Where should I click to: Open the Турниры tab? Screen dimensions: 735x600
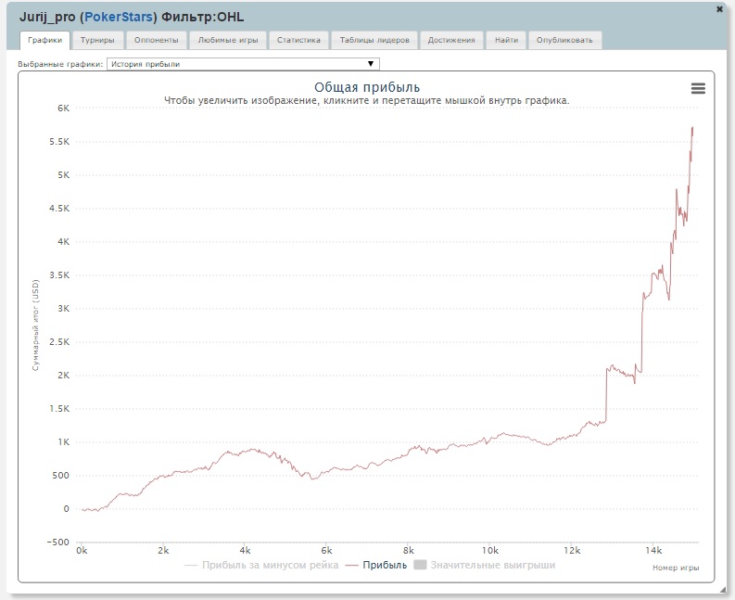point(97,41)
